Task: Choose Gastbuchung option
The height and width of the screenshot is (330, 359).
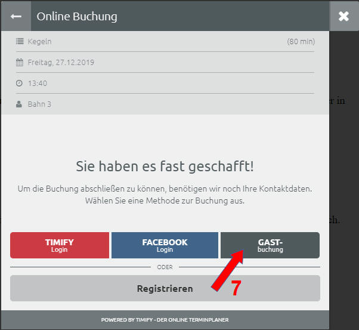Action: click(270, 245)
